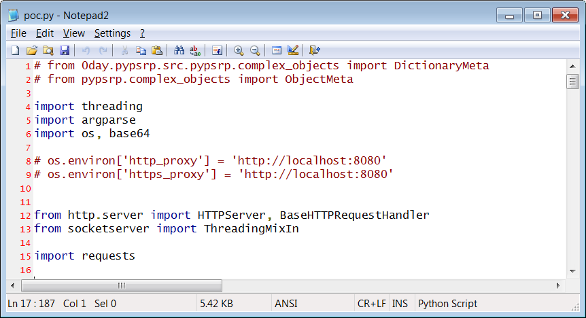Click the vertical scrollbar down arrow
The height and width of the screenshot is (318, 586).
click(573, 271)
